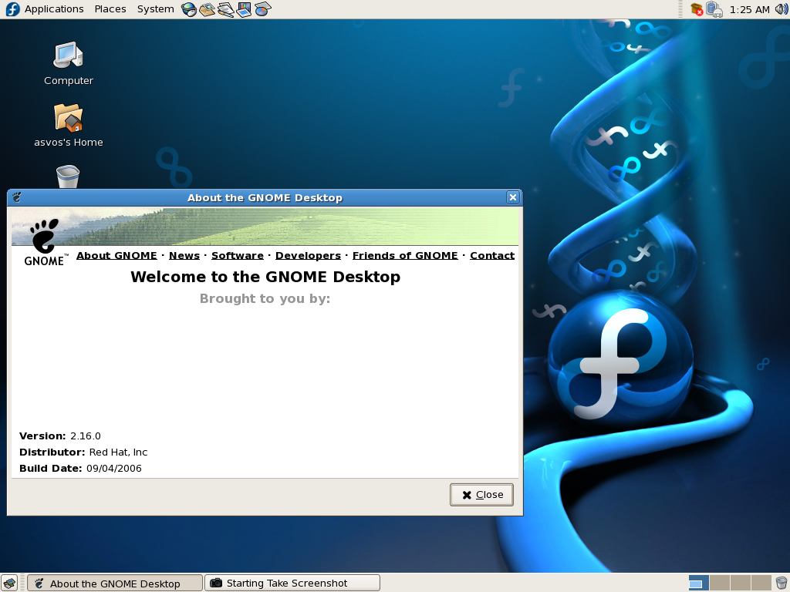Switch to the second workspace
Viewport: 790px width, 592px height.
coord(719,583)
